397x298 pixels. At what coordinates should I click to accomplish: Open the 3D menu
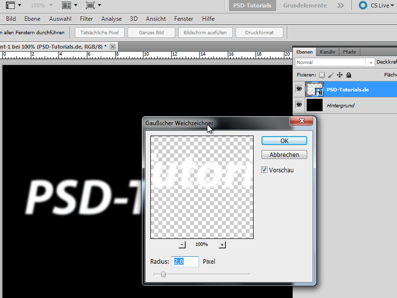pyautogui.click(x=133, y=19)
